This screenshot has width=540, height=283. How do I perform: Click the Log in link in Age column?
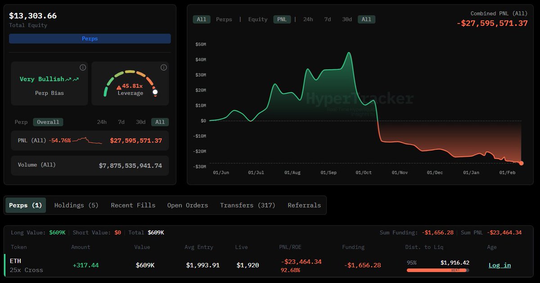[499, 265]
